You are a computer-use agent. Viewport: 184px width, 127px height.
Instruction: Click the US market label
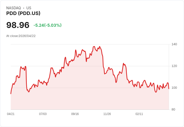(29, 8)
